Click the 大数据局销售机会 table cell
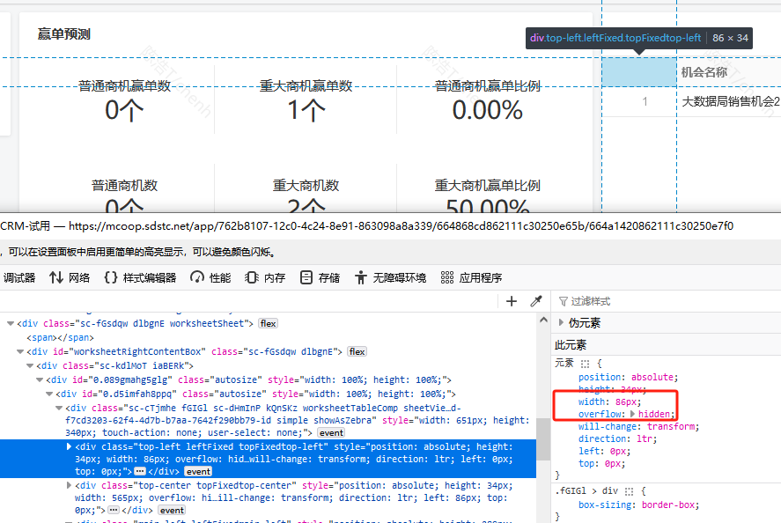 click(x=729, y=101)
